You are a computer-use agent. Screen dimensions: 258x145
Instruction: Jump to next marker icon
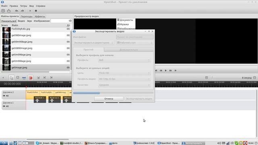[51, 78]
